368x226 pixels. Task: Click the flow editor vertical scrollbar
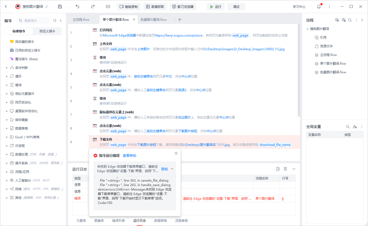tap(299, 70)
